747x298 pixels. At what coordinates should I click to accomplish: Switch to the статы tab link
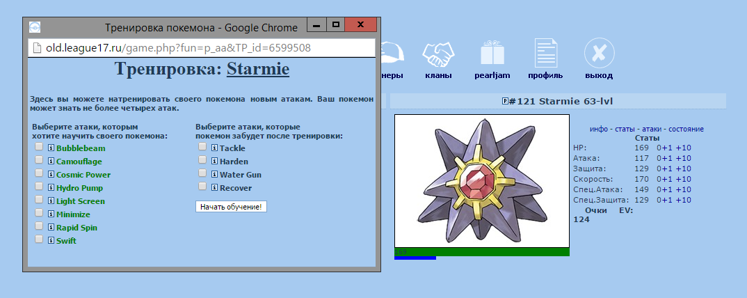point(625,130)
